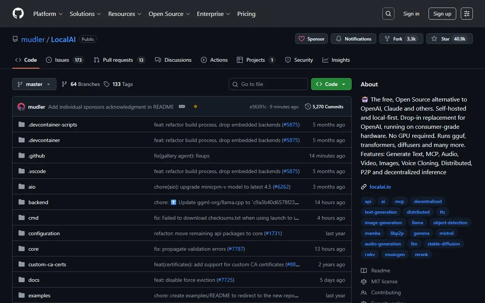Screen dimensions: 485x303
Task: Click the Sign up button
Action: pos(442,14)
